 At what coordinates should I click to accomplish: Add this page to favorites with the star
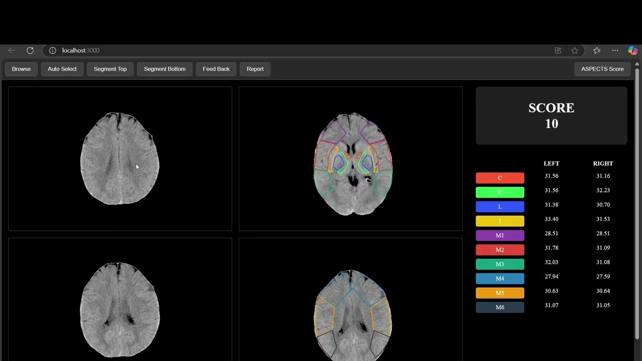575,51
